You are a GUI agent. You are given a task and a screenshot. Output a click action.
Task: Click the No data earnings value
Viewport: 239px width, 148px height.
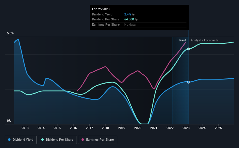130,24
